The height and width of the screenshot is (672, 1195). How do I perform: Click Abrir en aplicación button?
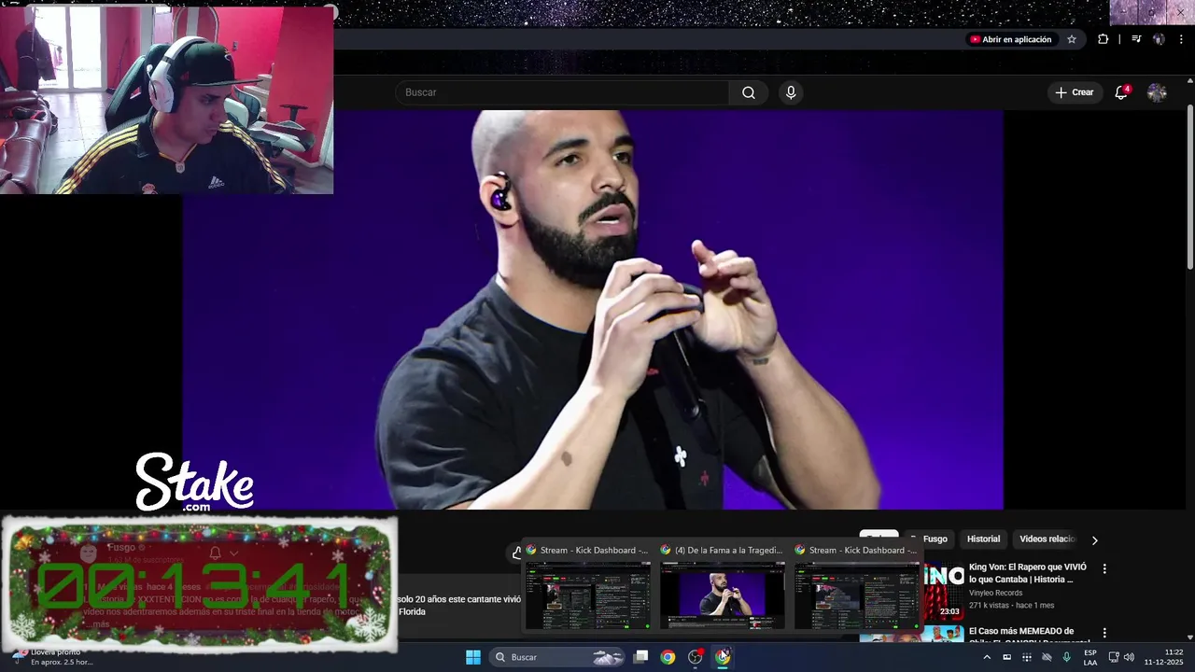pyautogui.click(x=1011, y=39)
